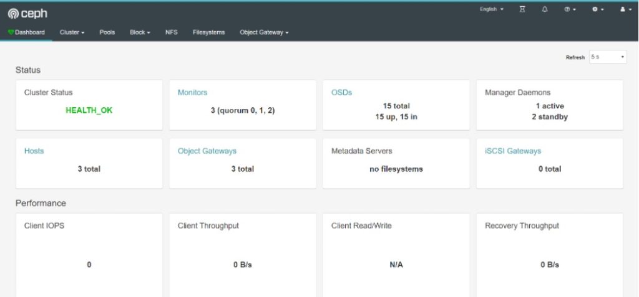Open the background tasks hourglass icon
The height and width of the screenshot is (297, 639).
(x=523, y=9)
